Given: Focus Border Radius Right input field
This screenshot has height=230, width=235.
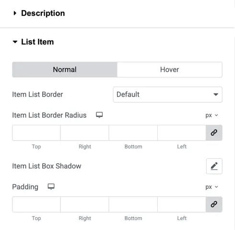Looking at the screenshot, I should [x=85, y=133].
